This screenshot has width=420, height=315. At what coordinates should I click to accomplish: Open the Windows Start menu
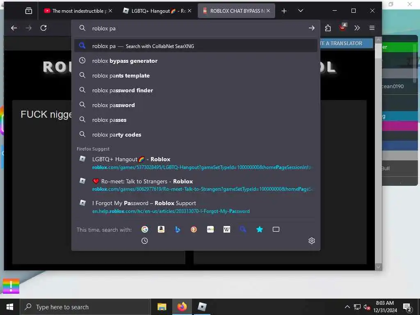(x=10, y=307)
